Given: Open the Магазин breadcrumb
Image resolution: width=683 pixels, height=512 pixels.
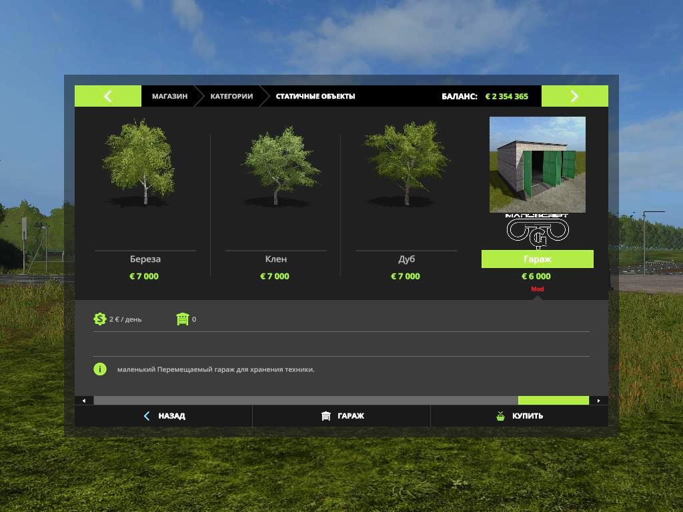Looking at the screenshot, I should tap(169, 96).
